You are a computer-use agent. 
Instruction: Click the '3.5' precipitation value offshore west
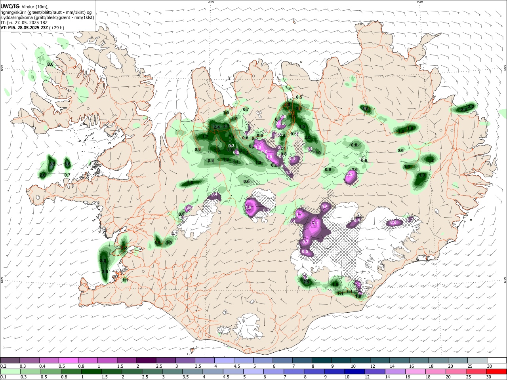[x=52, y=163]
